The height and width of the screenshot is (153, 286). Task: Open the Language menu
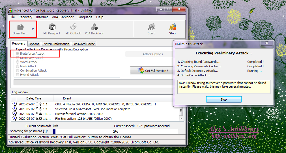[x=85, y=17]
